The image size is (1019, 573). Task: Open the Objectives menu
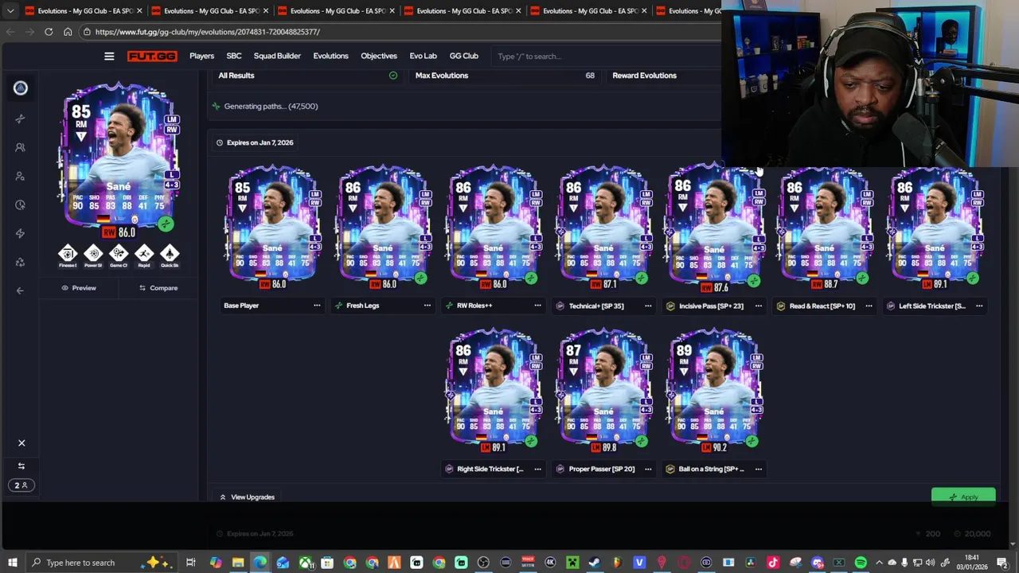point(379,57)
